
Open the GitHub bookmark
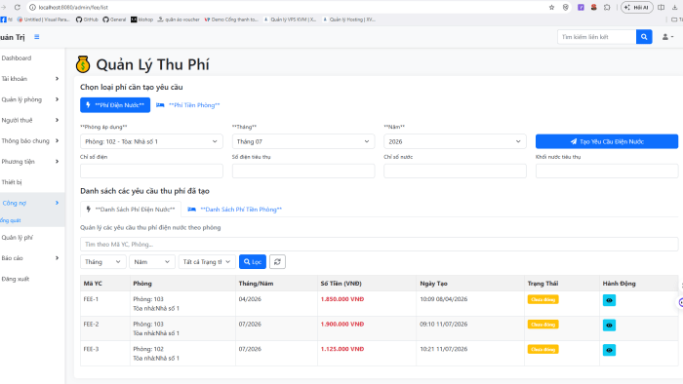pos(87,19)
